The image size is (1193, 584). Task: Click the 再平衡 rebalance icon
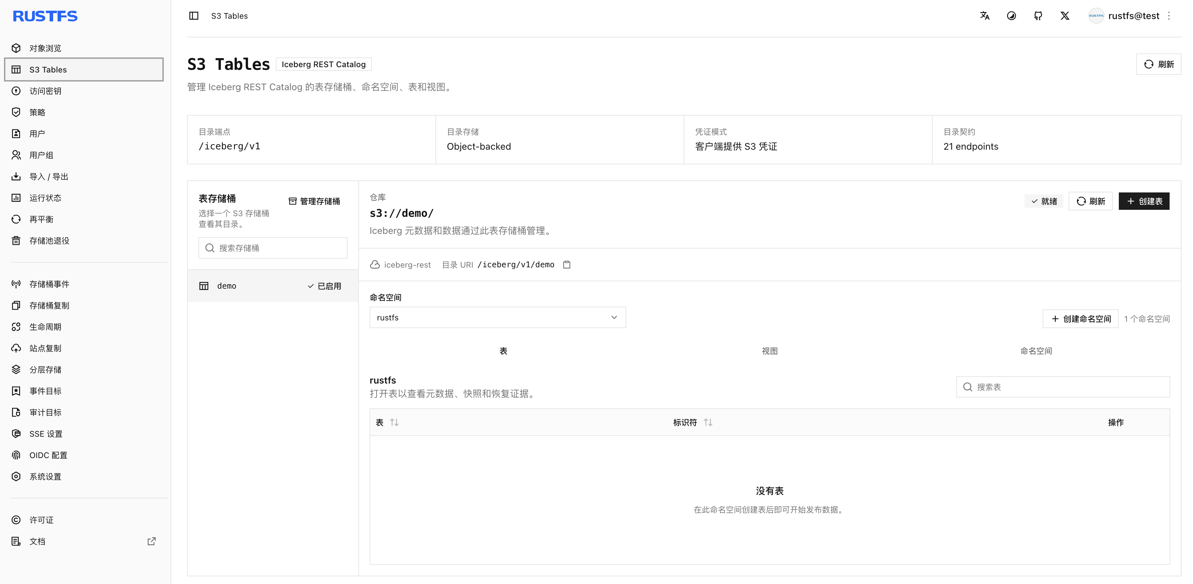[x=16, y=219]
